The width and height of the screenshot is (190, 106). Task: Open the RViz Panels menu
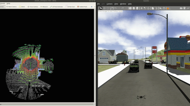(3, 3)
